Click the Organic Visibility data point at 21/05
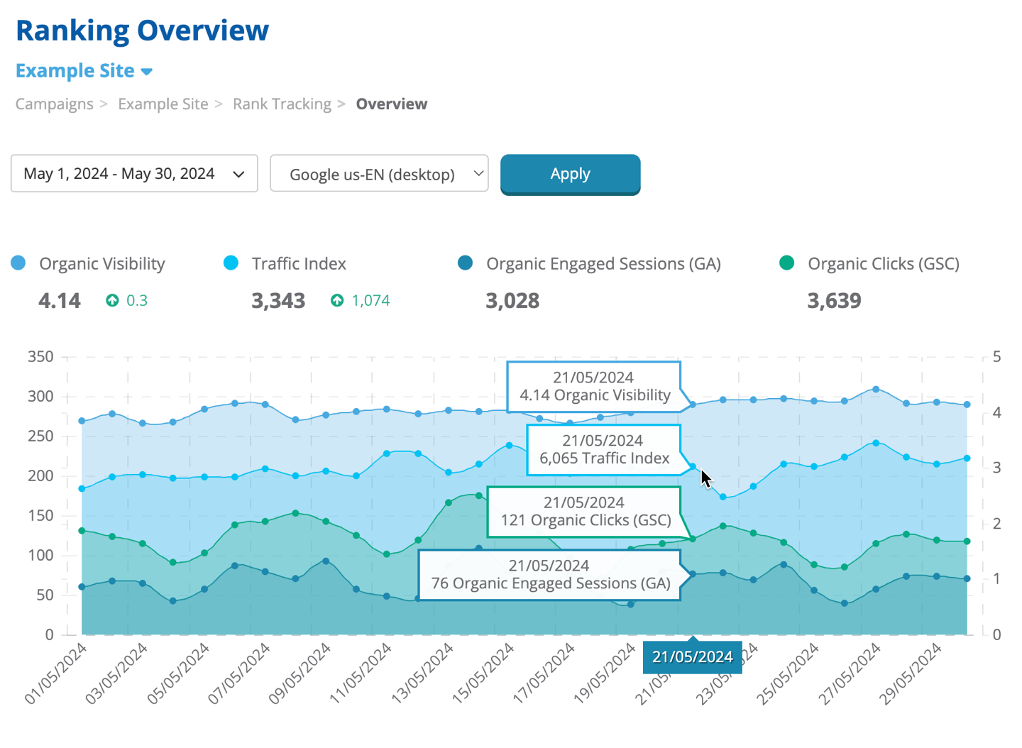1022x748 pixels. pyautogui.click(x=693, y=405)
